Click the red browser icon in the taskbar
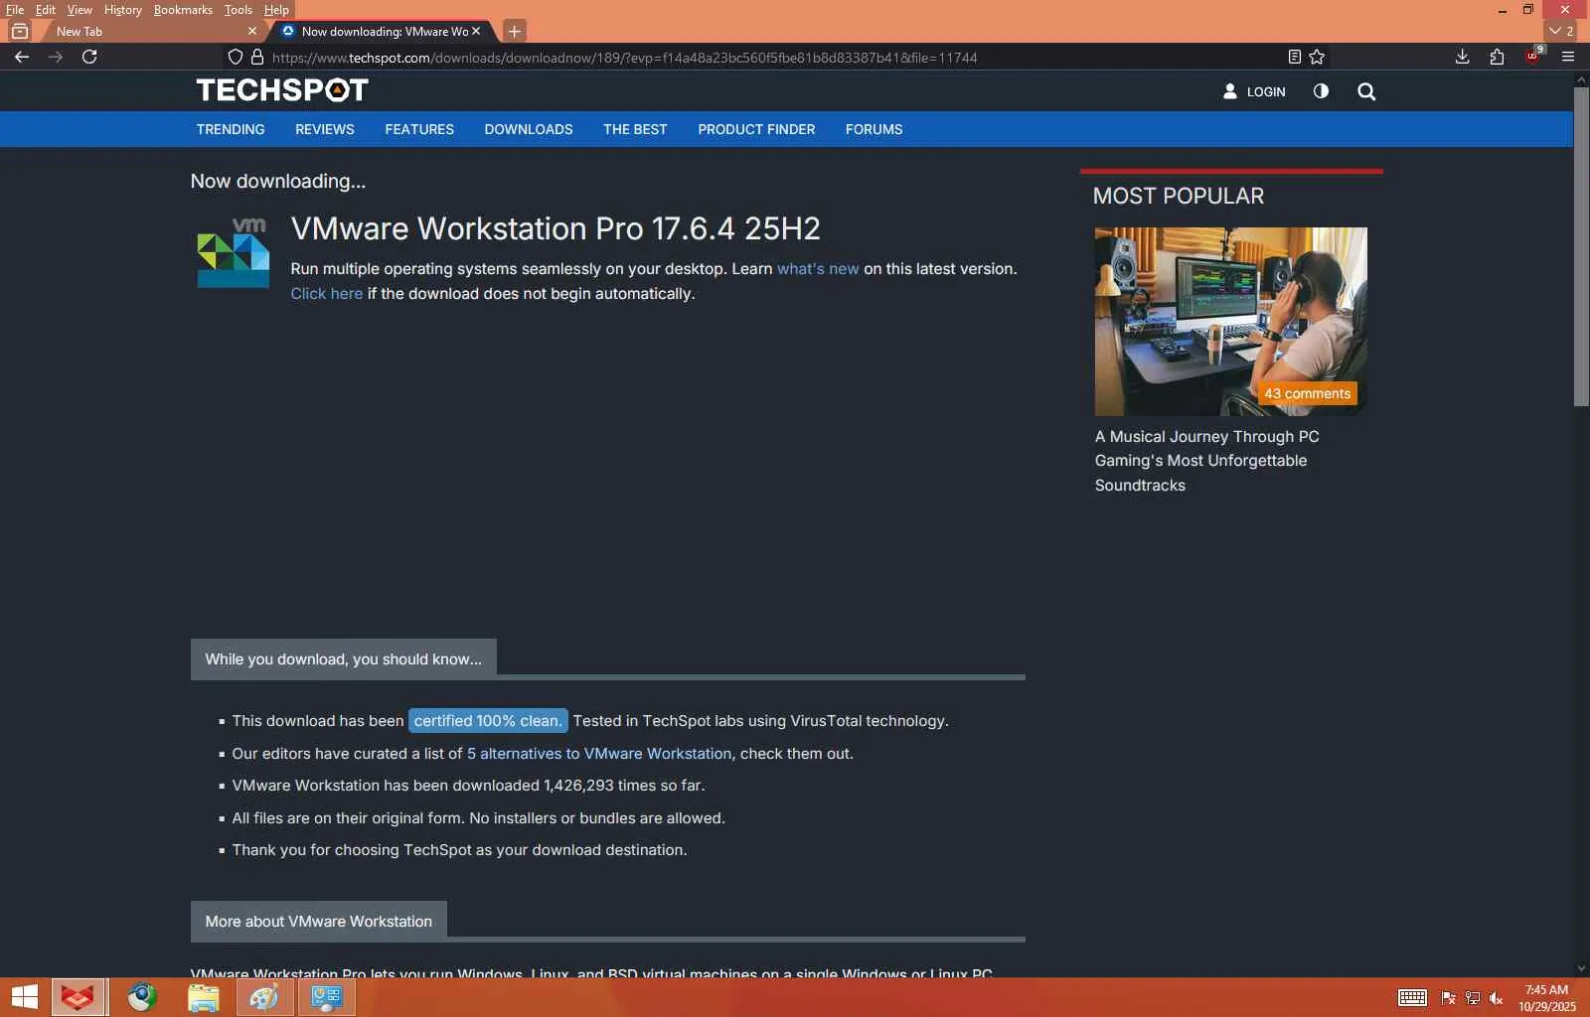Viewport: 1590px width, 1017px height. [78, 997]
